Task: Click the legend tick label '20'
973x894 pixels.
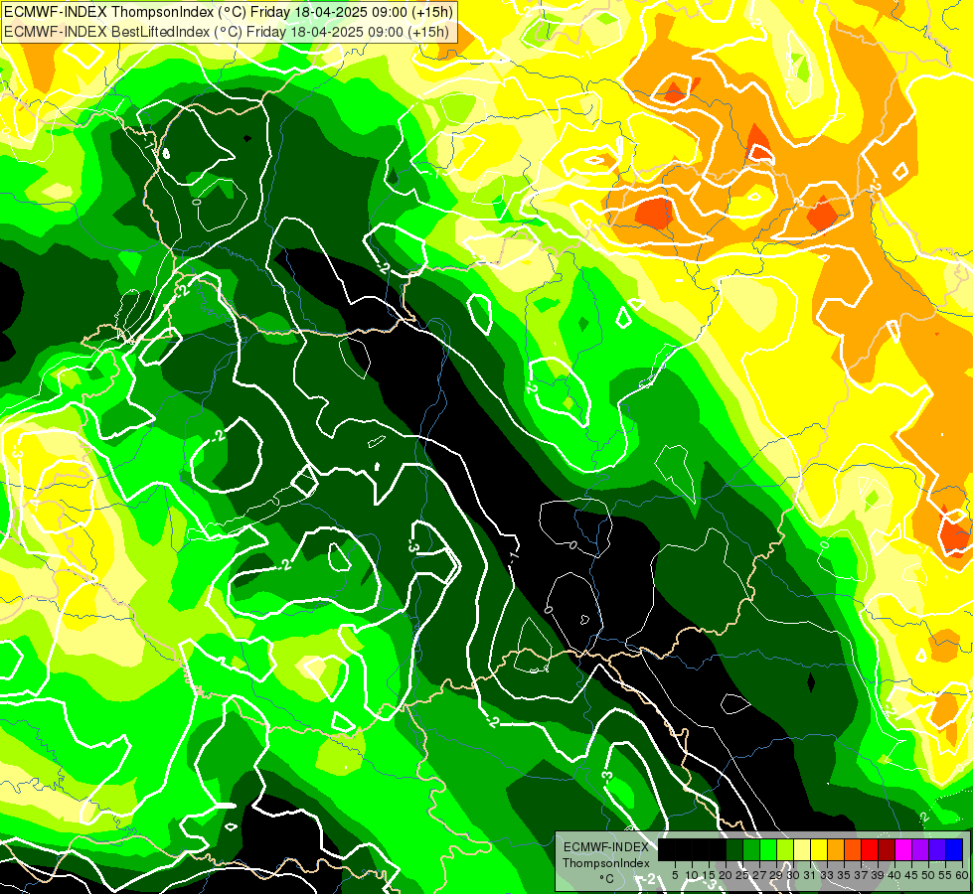Action: pos(726,875)
